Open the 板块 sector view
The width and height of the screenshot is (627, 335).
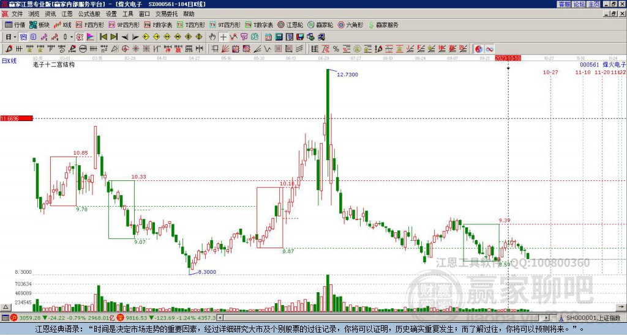40,24
